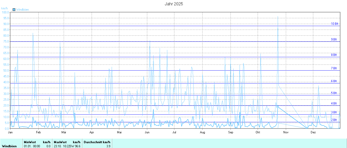Select the Feb month label on axis

tap(38, 132)
